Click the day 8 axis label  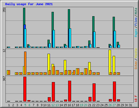pos(37,105)
